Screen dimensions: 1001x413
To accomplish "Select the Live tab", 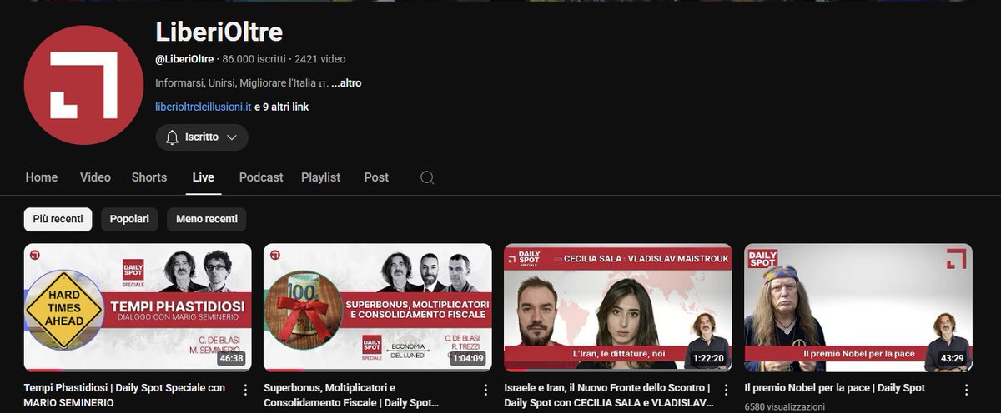I will pyautogui.click(x=203, y=177).
